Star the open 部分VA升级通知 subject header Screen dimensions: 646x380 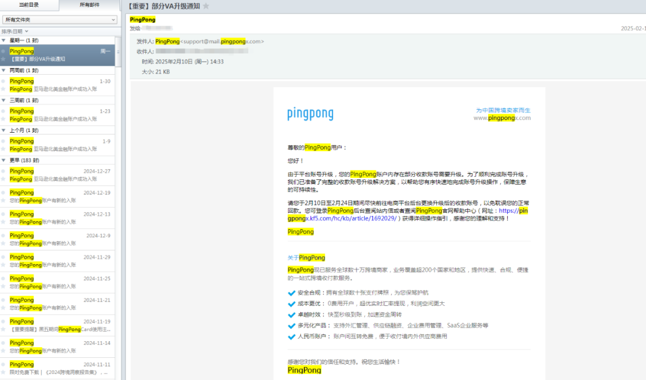pyautogui.click(x=206, y=6)
